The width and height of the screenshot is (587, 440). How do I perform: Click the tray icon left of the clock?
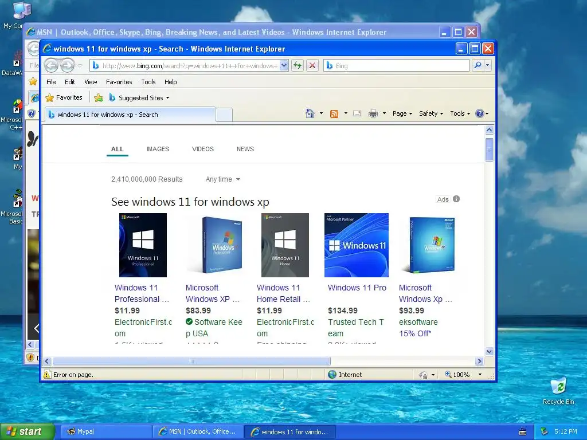tap(545, 431)
